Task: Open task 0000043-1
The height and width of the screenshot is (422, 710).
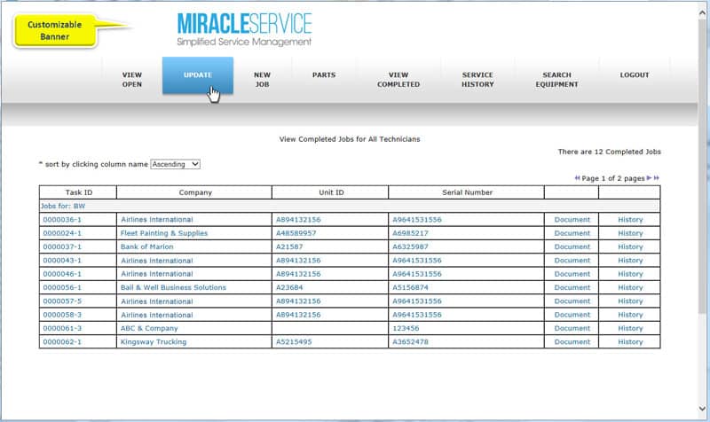Action: click(x=62, y=260)
